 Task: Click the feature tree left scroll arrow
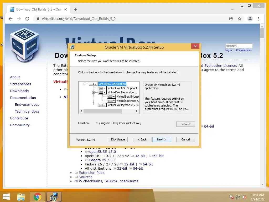[81, 111]
